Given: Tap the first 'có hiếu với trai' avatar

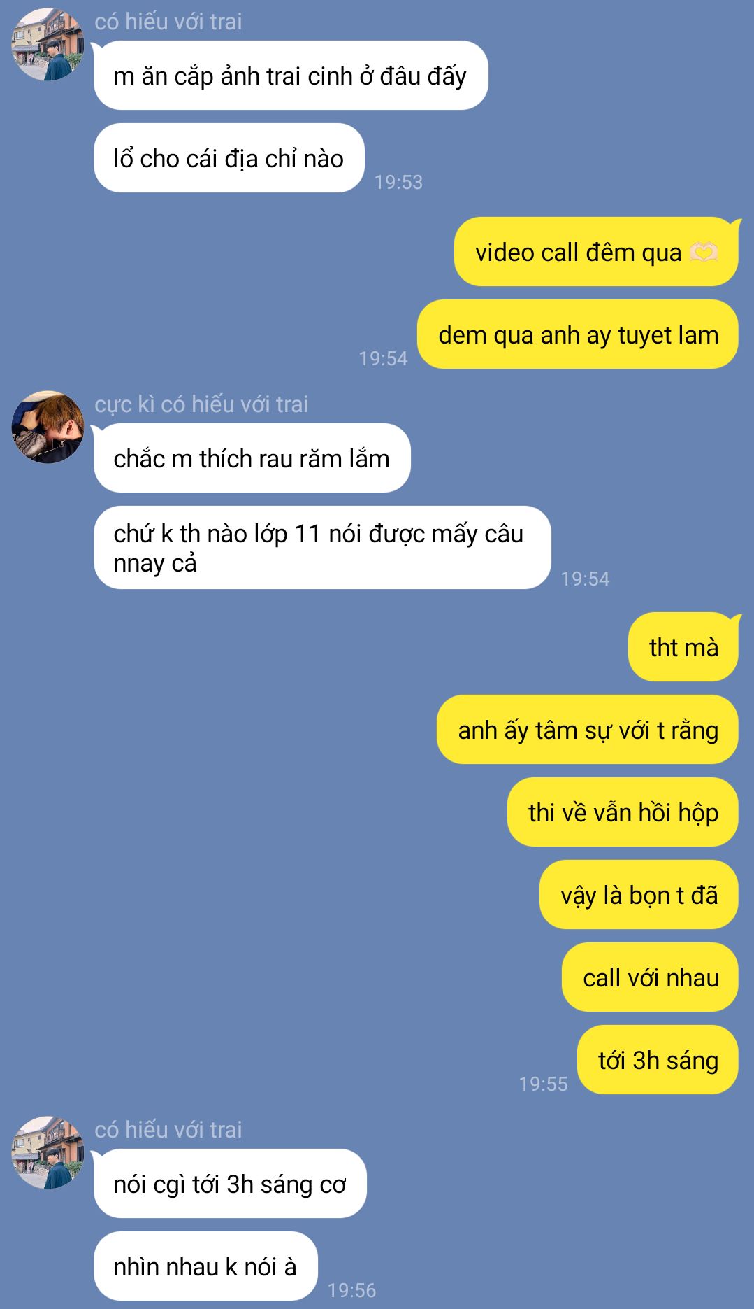Looking at the screenshot, I should [48, 44].
